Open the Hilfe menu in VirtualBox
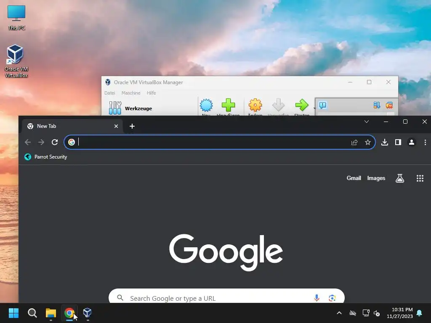Screen dimensions: 431x323 [x=151, y=93]
